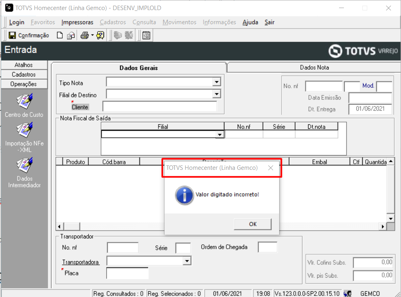Click the new blank document icon
This screenshot has width=401, height=297.
(60, 35)
